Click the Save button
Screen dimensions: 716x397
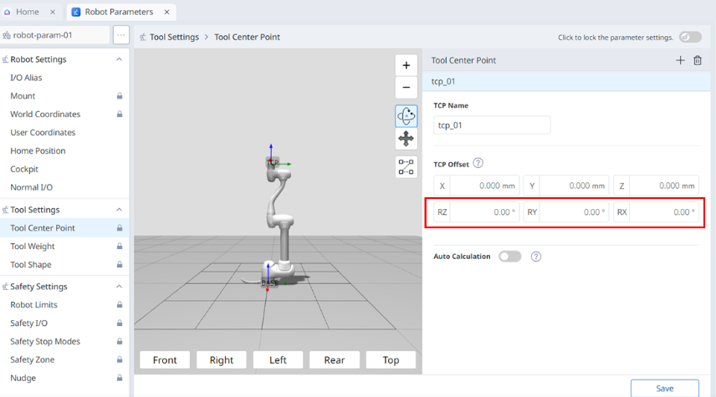pos(664,388)
